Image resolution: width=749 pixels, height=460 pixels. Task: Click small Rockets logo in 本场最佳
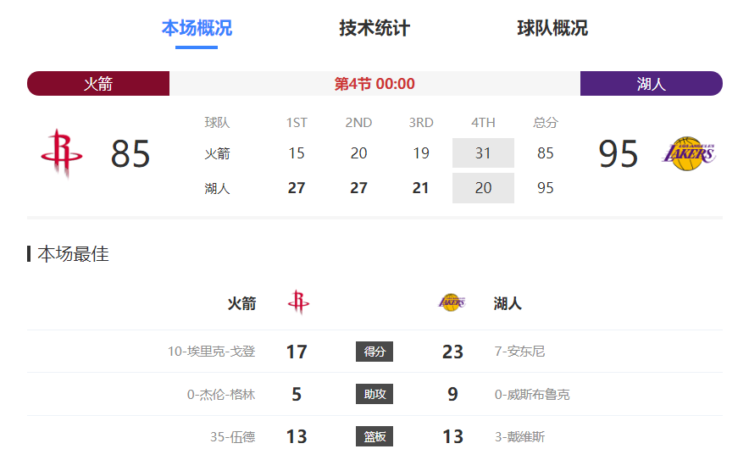[x=298, y=302]
